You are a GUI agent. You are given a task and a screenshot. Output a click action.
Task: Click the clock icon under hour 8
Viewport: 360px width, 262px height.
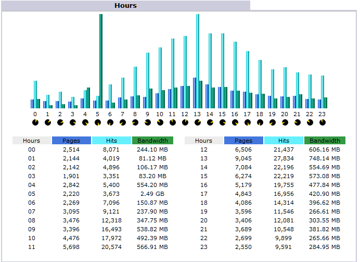click(x=135, y=122)
